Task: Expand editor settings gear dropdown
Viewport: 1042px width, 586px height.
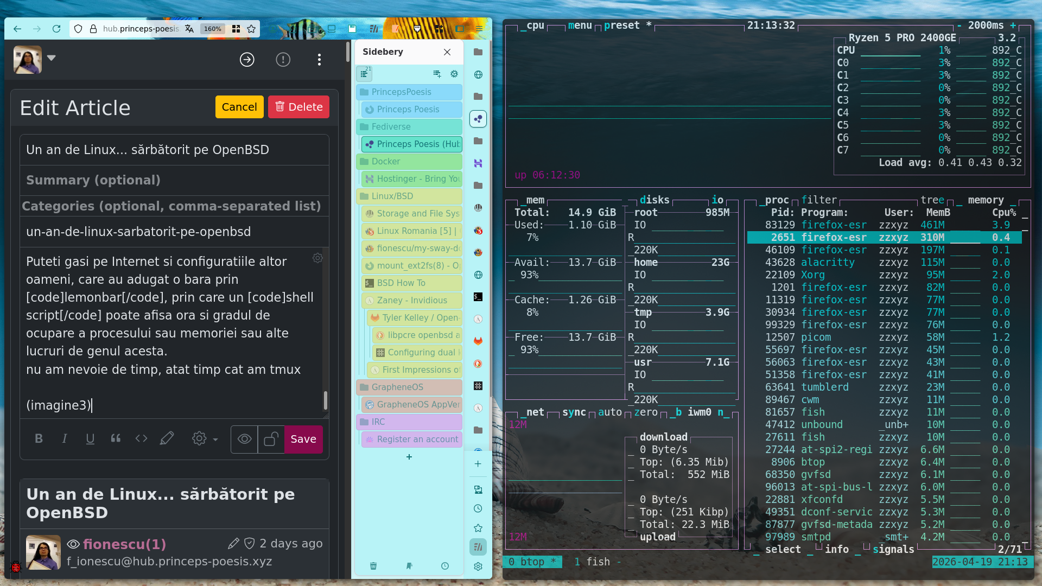Action: point(205,439)
